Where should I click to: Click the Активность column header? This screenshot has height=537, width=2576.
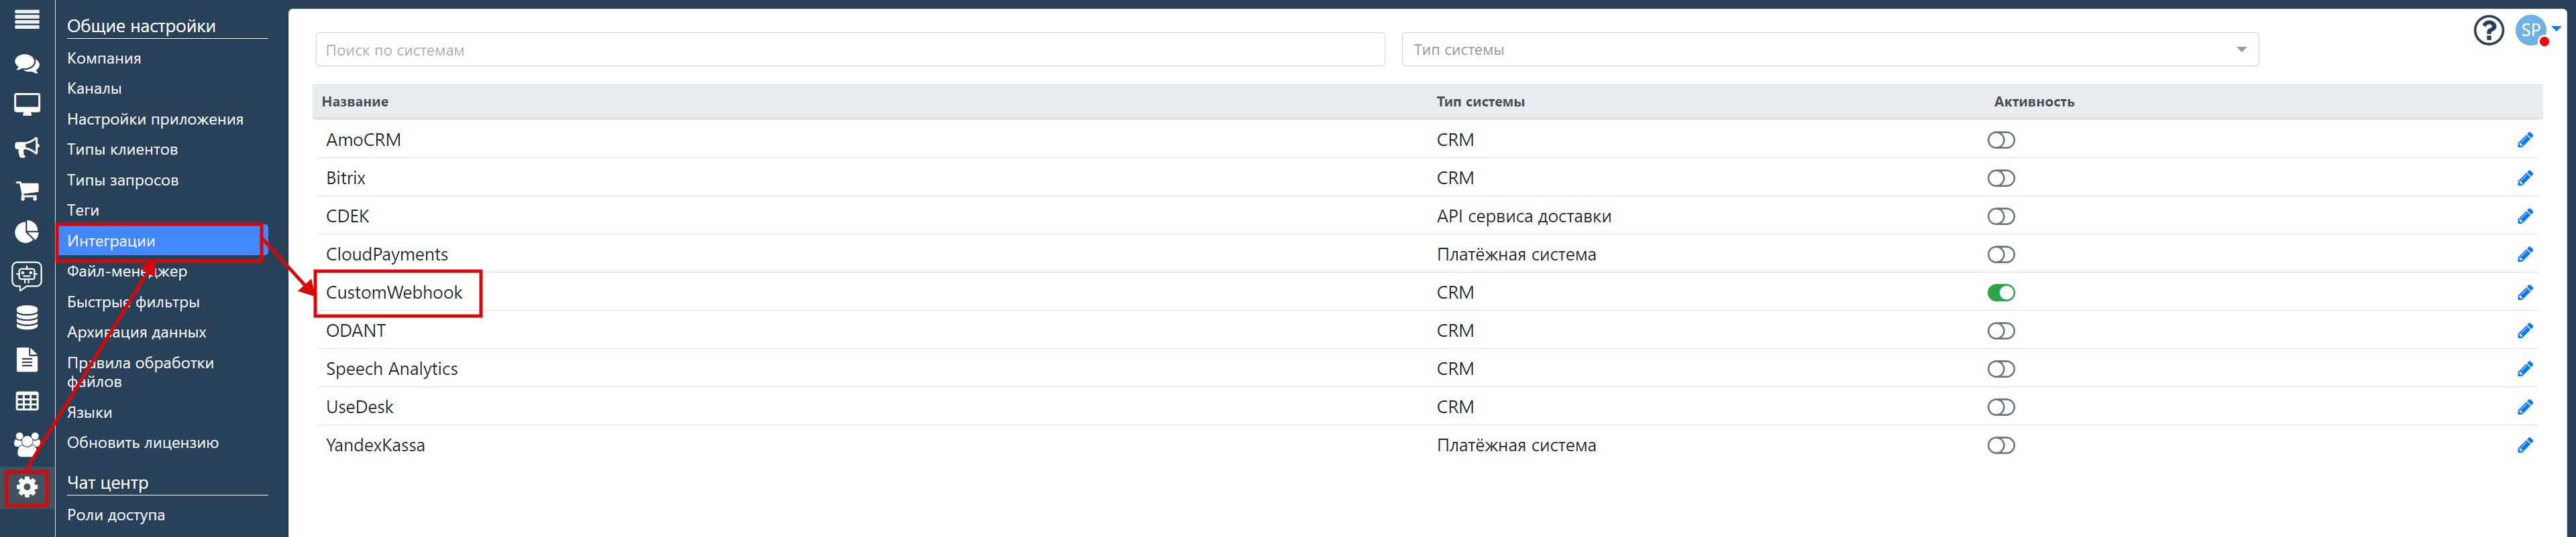pyautogui.click(x=2034, y=102)
